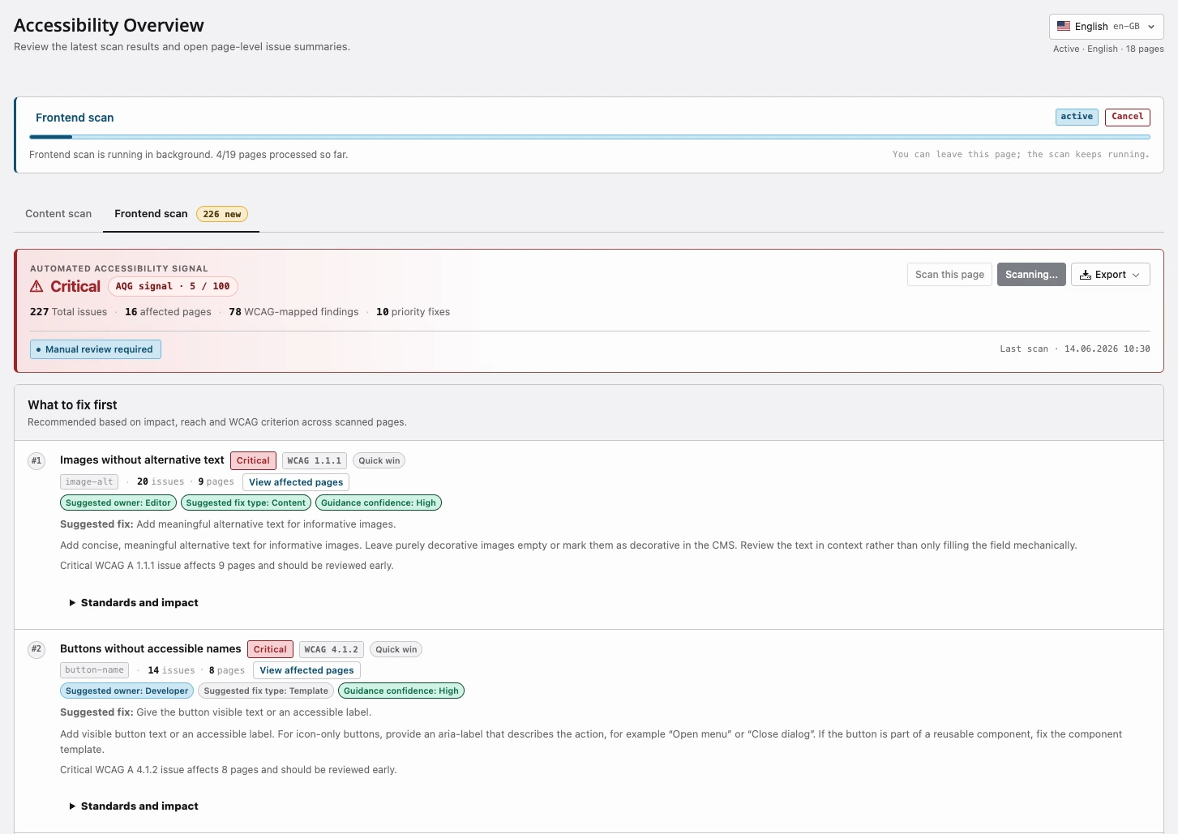View affected pages for missing alt text
The width and height of the screenshot is (1178, 834).
coord(296,482)
